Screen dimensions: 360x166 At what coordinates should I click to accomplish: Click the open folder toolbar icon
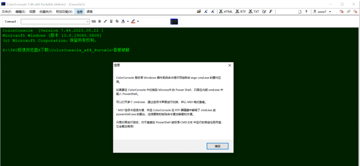coord(199,12)
